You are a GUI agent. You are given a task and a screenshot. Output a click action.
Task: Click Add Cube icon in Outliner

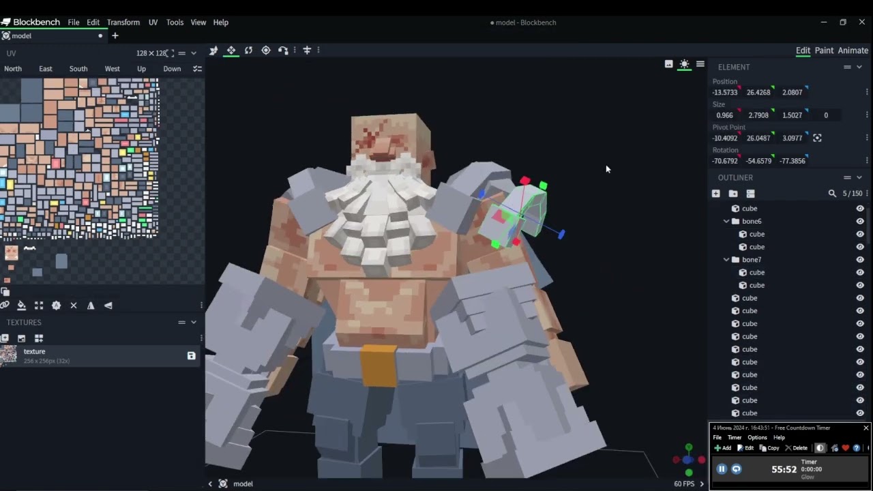[x=715, y=194]
